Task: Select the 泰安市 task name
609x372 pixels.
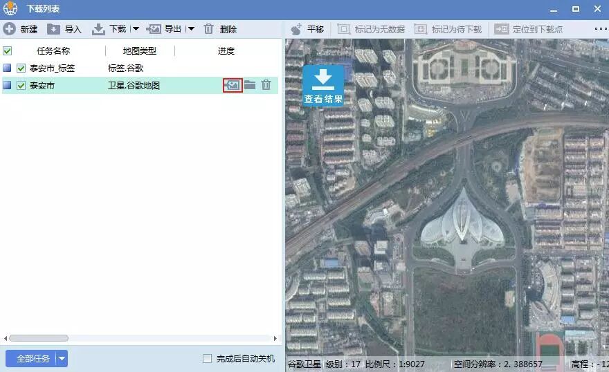Action: 42,85
